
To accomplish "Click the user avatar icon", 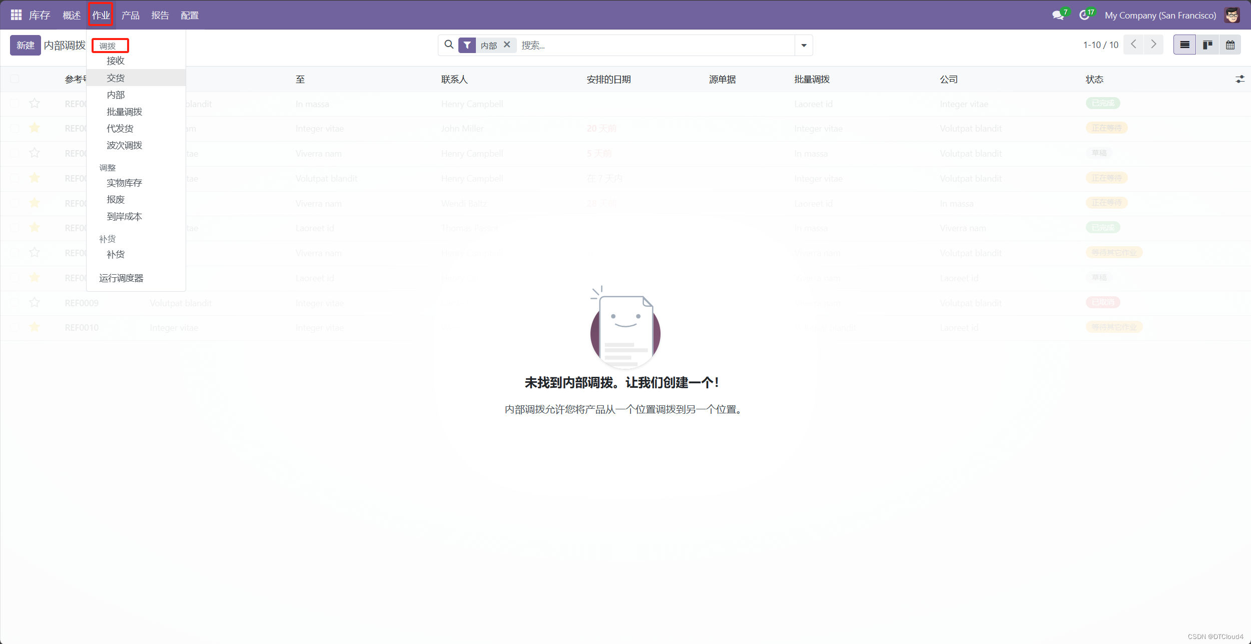I will [1232, 15].
